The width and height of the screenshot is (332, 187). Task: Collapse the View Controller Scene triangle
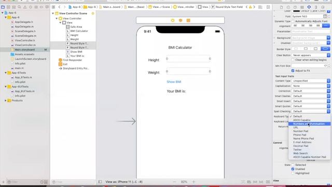pos(53,14)
